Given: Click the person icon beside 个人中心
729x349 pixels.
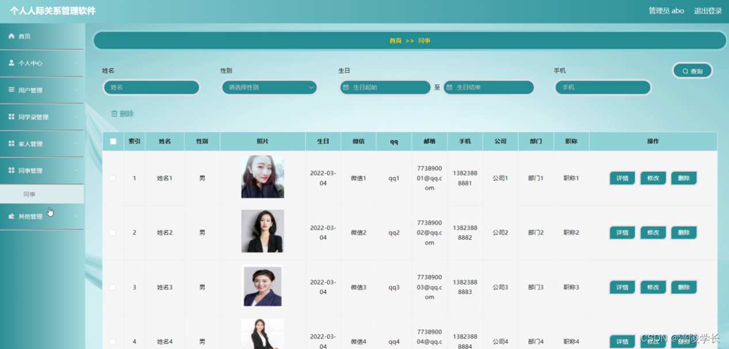Looking at the screenshot, I should click(x=11, y=63).
